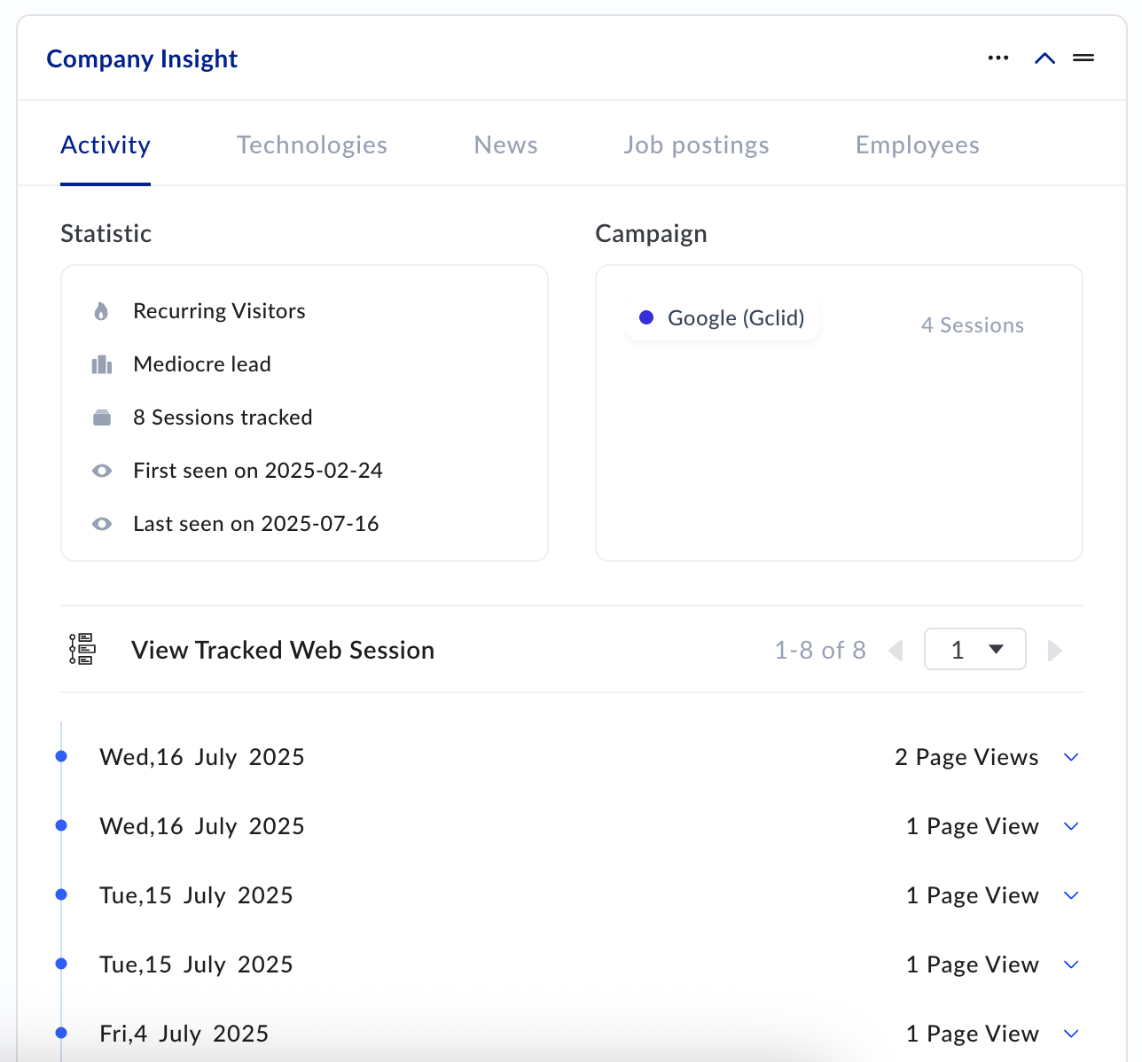The width and height of the screenshot is (1142, 1062).
Task: Click the blue dot in Google campaign chip
Action: tap(646, 317)
